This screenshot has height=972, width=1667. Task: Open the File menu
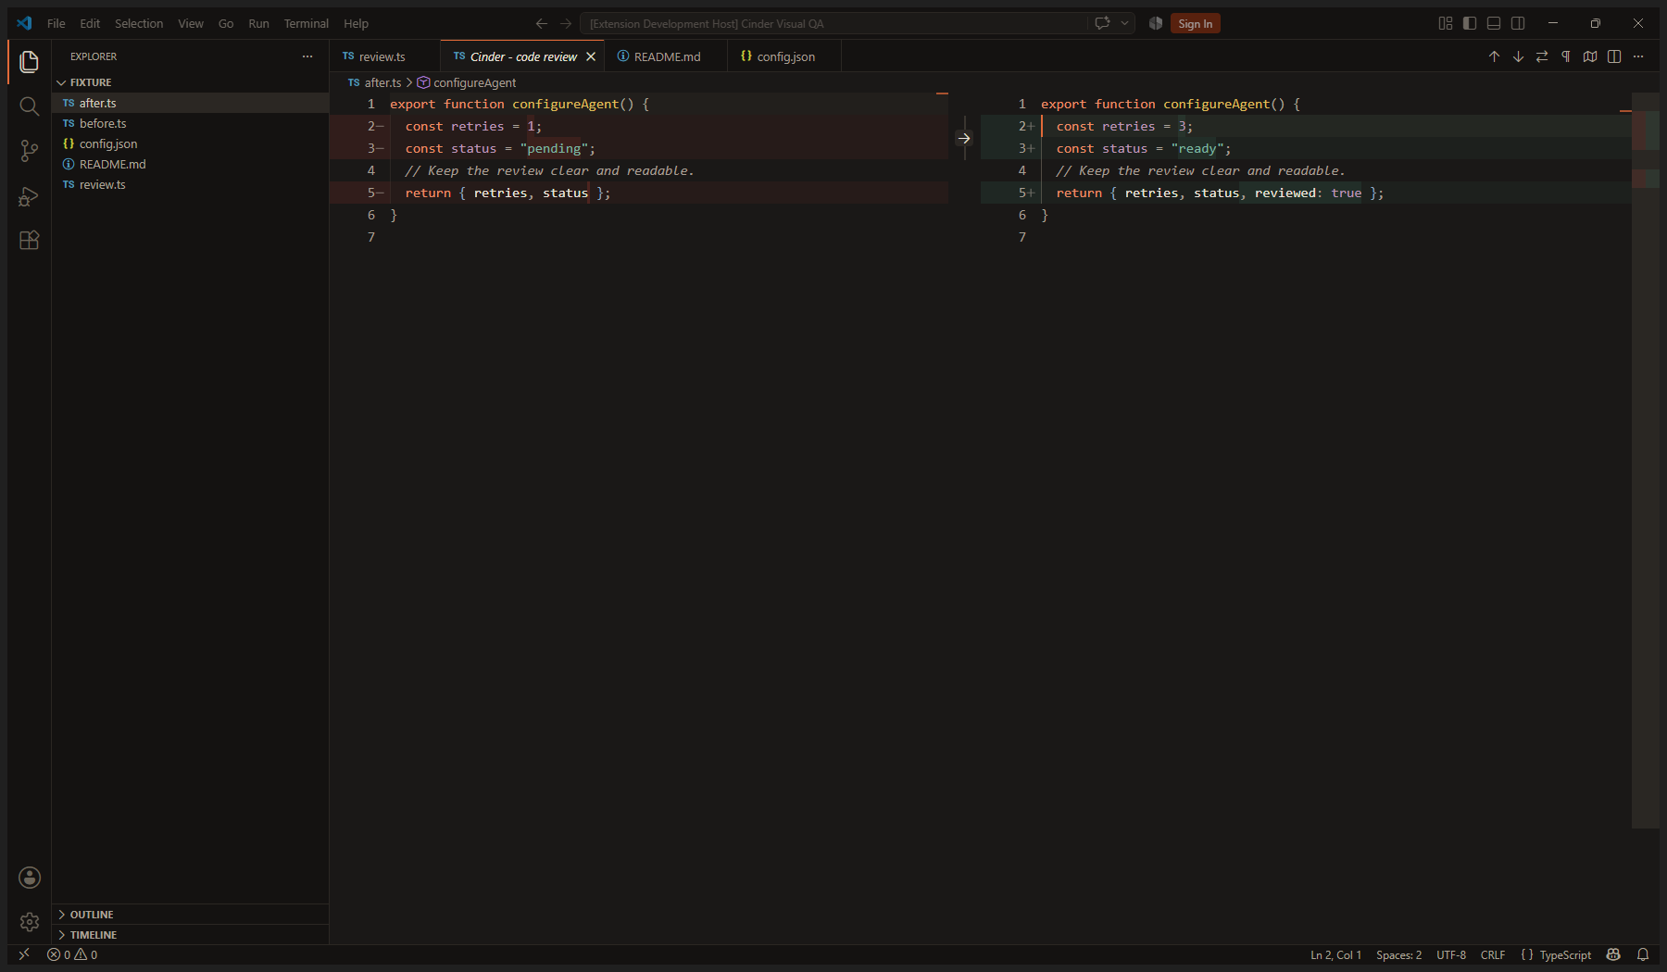(x=56, y=23)
